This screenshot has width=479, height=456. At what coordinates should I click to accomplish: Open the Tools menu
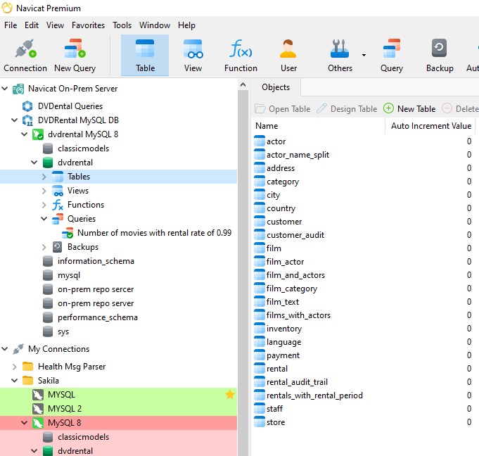pos(122,25)
